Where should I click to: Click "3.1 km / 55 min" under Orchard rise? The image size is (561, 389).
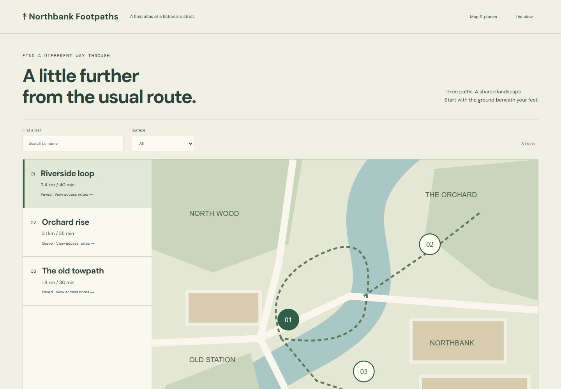(58, 233)
